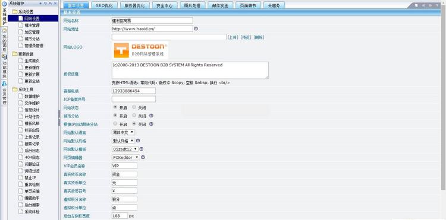This screenshot has height=220, width=446.
Task: Click the help icon next to 网站地址
Action: 196,28
